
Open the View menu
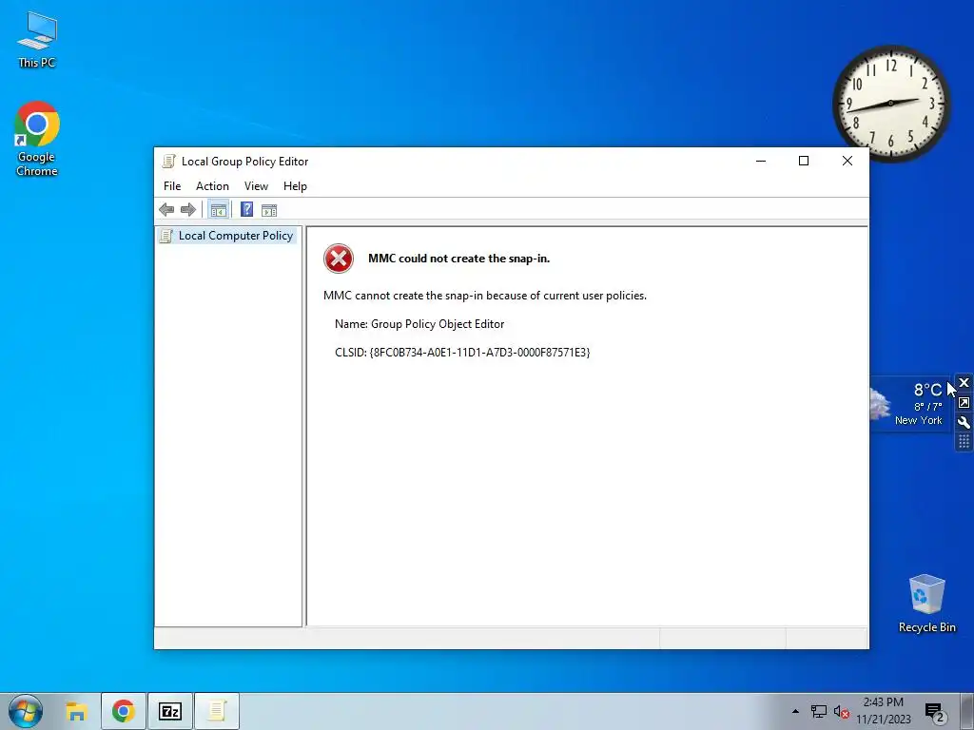(256, 186)
